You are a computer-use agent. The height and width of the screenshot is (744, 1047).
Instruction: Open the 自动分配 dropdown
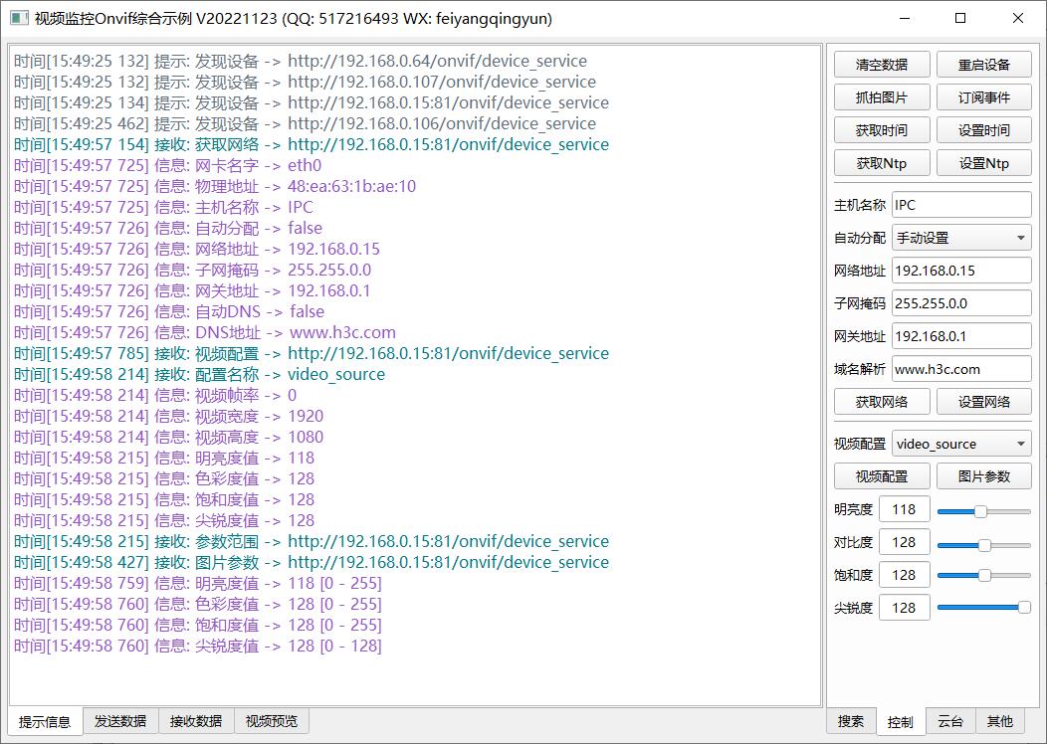point(960,238)
